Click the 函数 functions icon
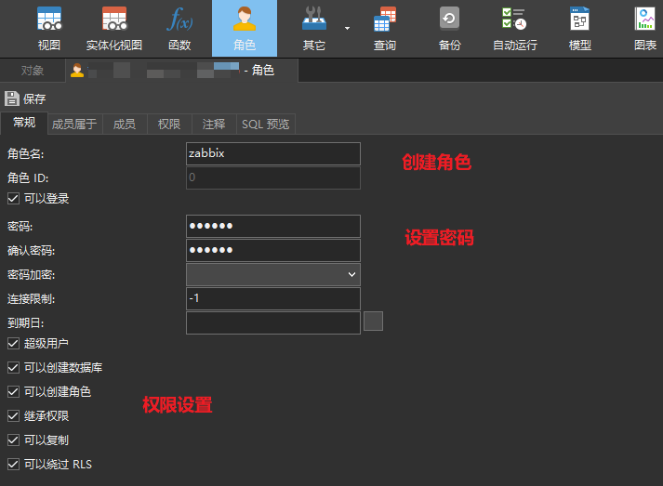This screenshot has height=486, width=663. click(x=179, y=28)
